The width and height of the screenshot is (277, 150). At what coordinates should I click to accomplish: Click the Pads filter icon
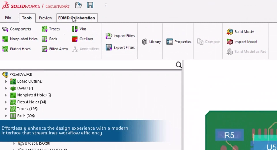coord(44,39)
